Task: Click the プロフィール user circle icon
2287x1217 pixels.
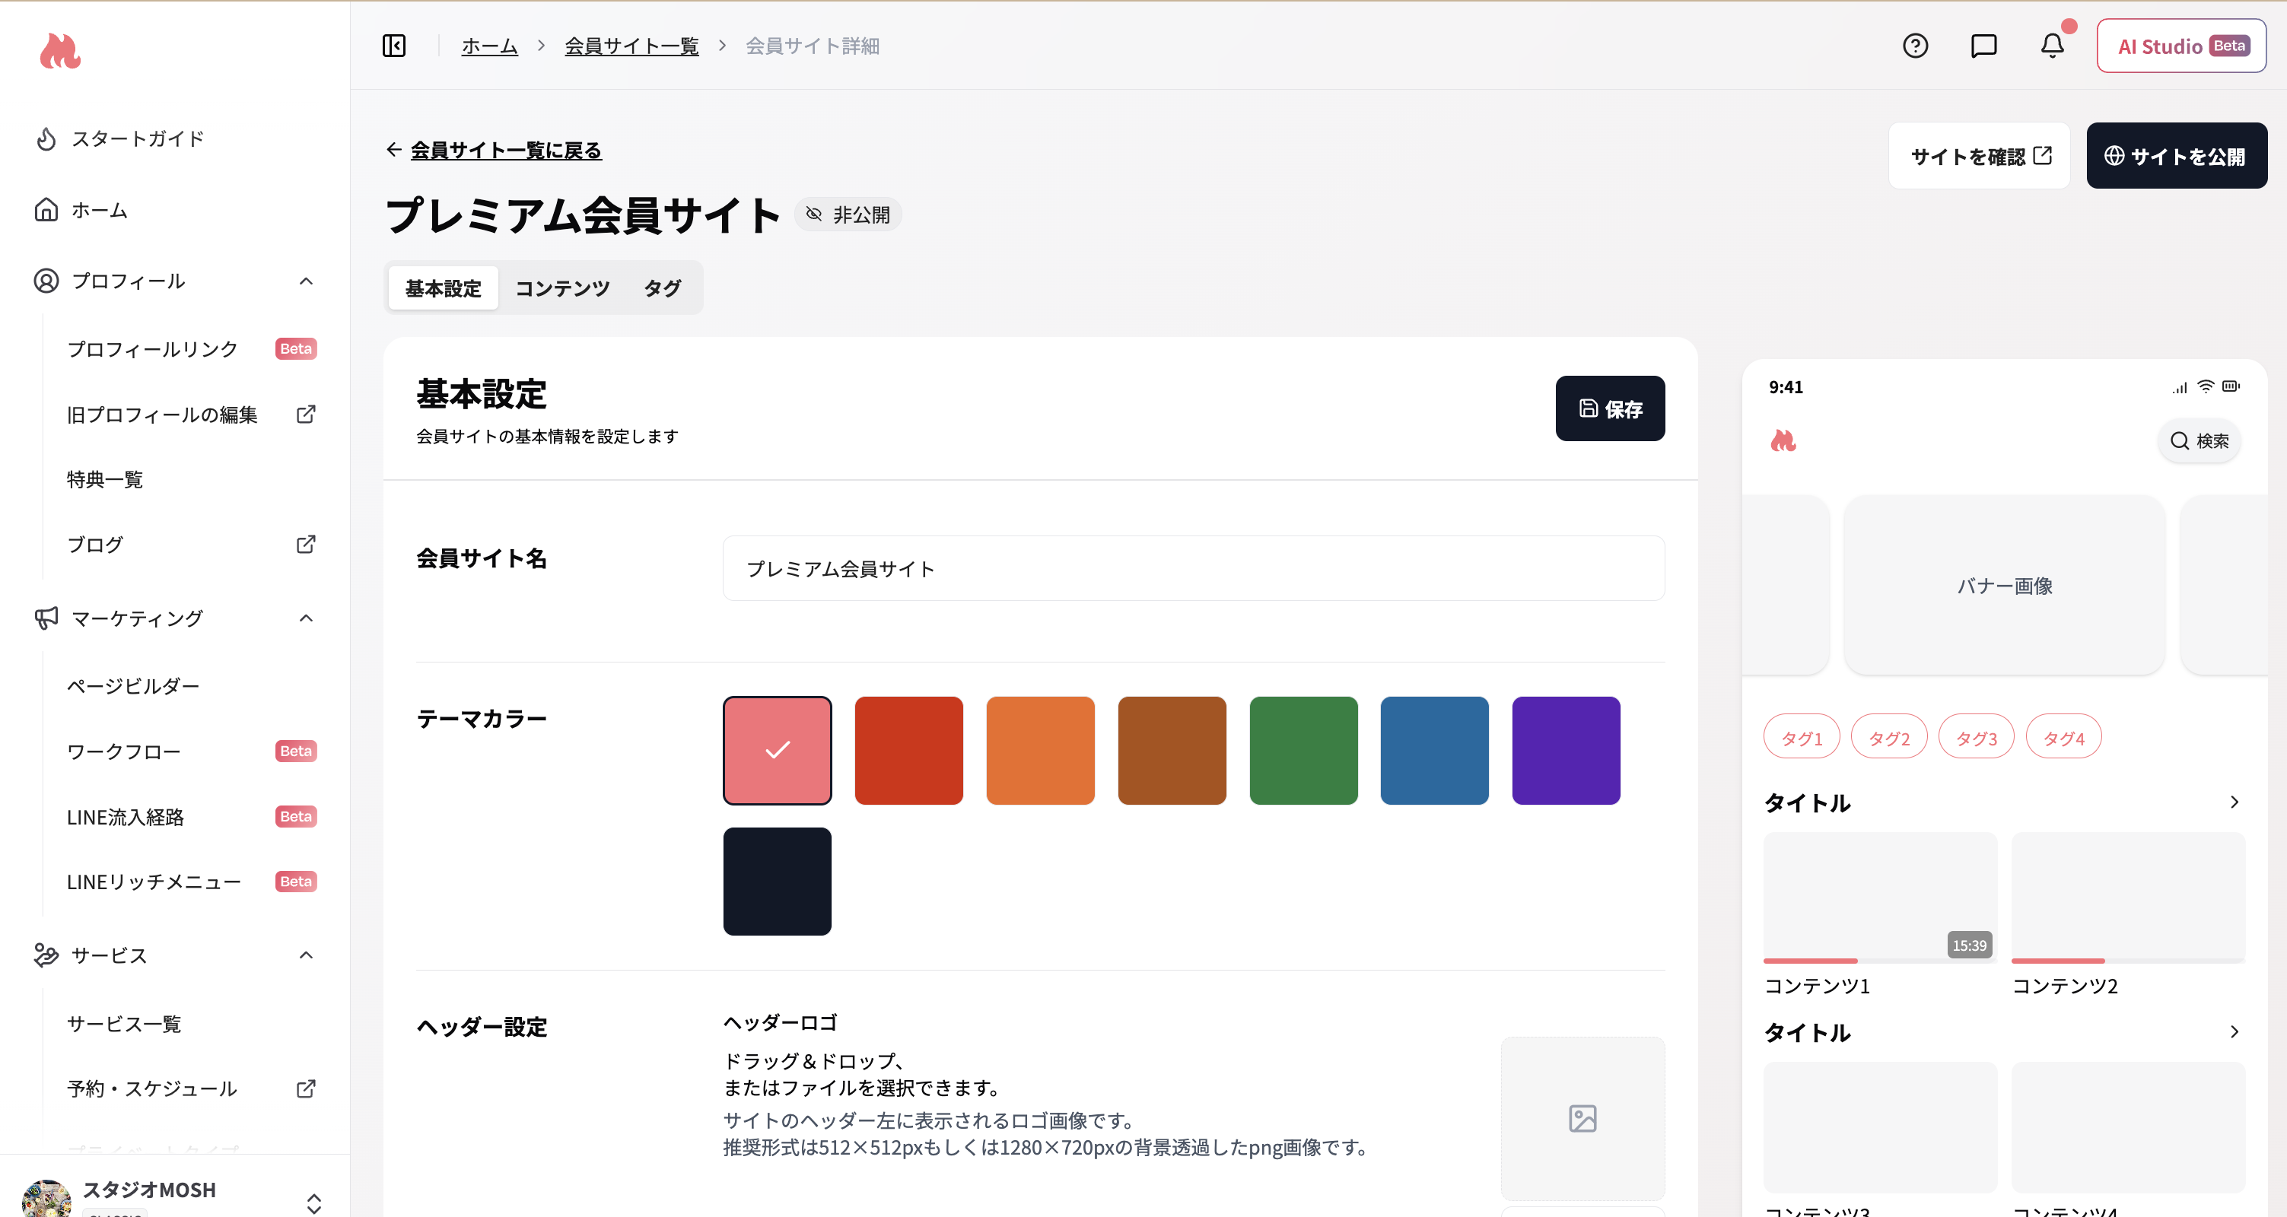Action: click(46, 281)
